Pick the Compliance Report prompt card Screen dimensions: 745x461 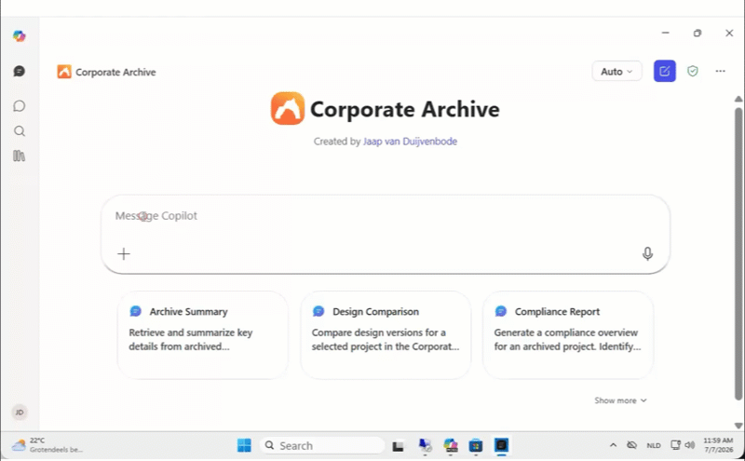(x=568, y=335)
